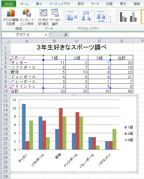Select column E header
Screen dimensions: 144x179
point(122,41)
